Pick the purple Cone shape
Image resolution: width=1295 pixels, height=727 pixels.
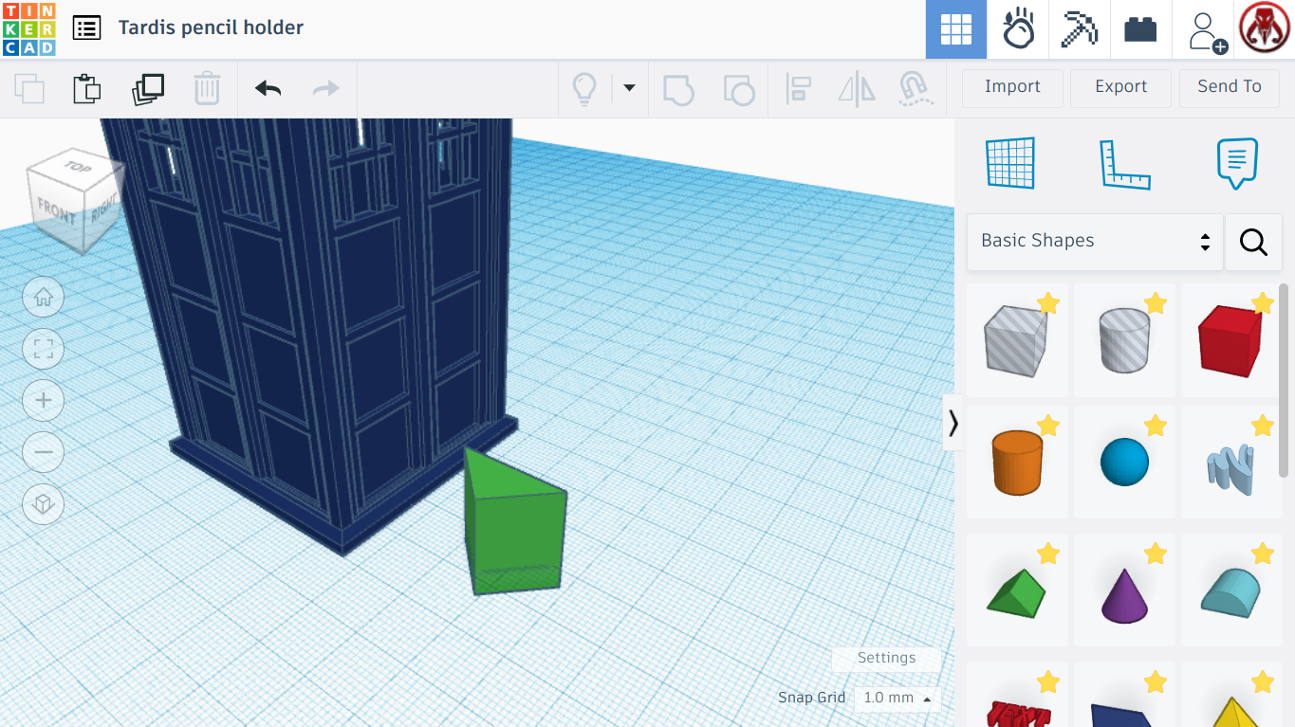(1124, 595)
